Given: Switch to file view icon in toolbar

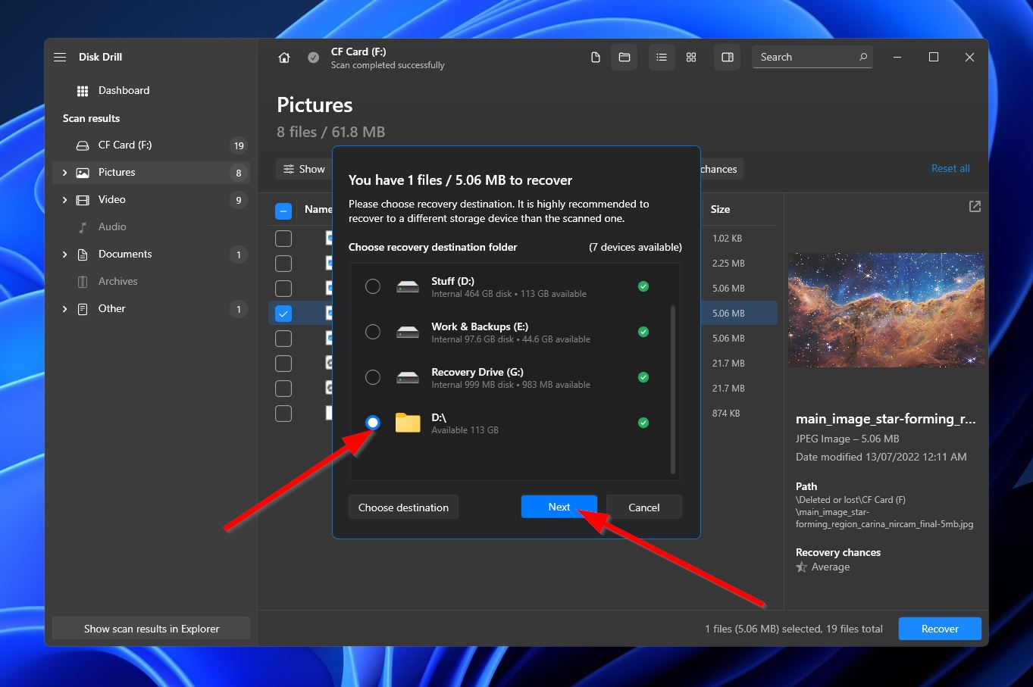Looking at the screenshot, I should [596, 58].
